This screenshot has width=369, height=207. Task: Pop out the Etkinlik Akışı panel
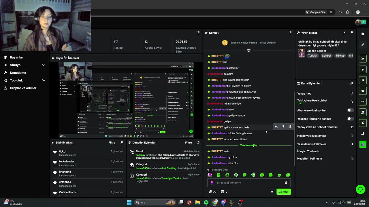point(121,143)
